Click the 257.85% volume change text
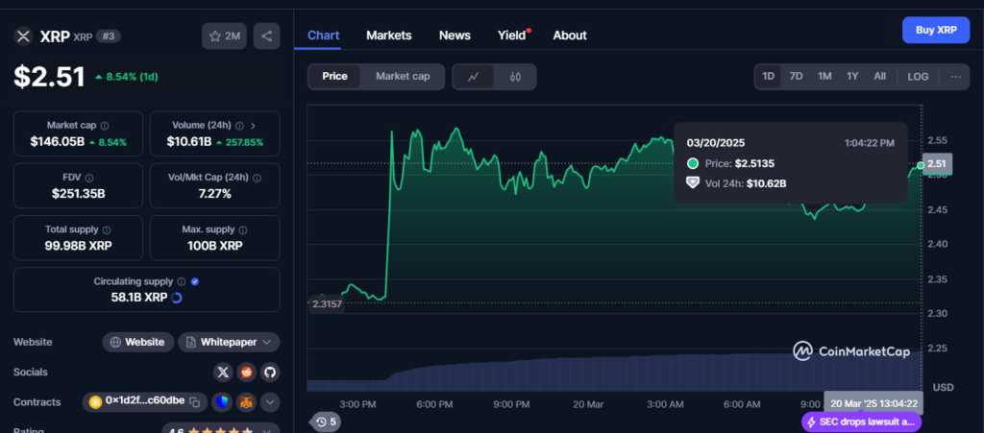984x433 pixels. 243,142
